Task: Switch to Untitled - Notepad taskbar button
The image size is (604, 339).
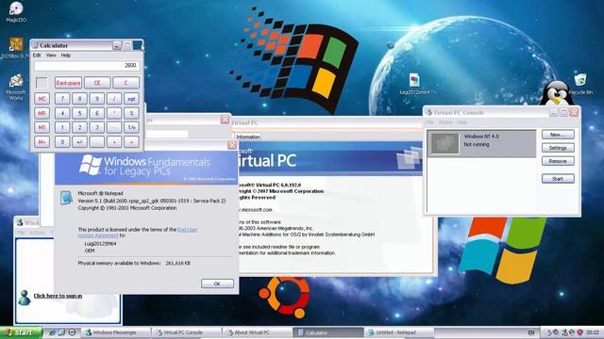Action: tap(398, 332)
